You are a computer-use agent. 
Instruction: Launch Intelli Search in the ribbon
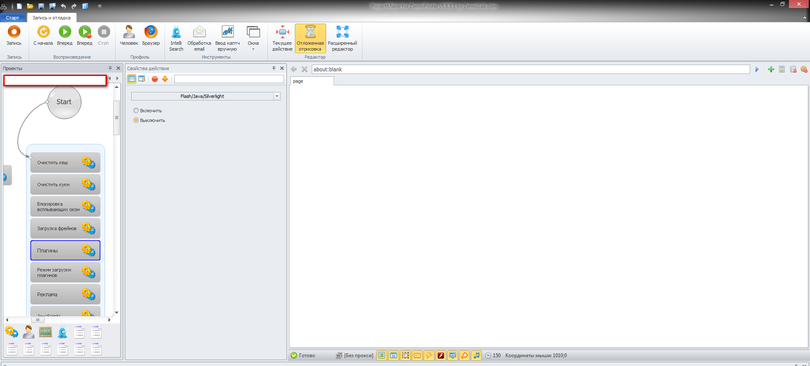[176, 38]
